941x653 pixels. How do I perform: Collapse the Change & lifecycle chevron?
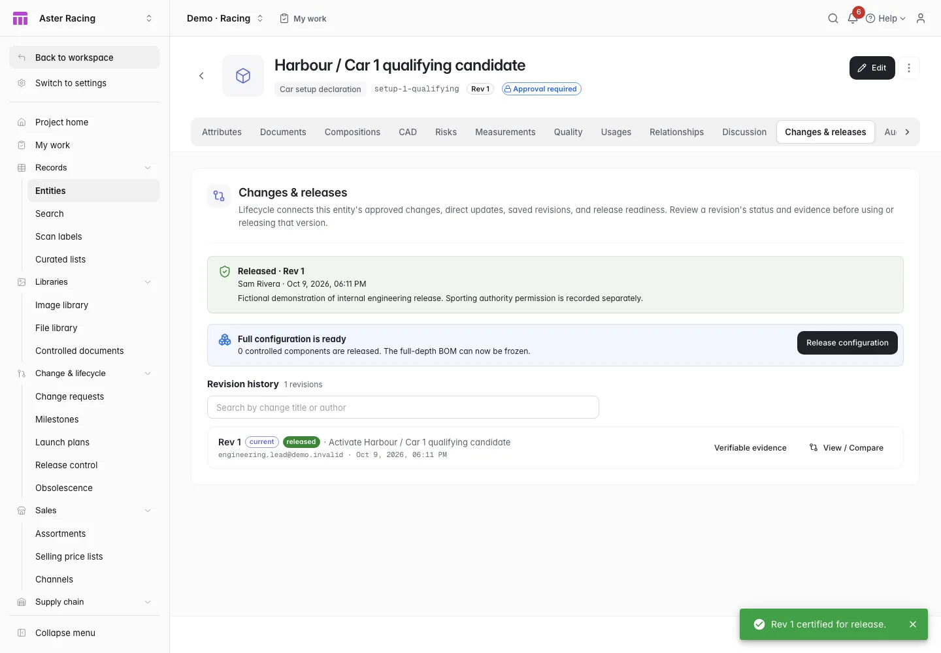pyautogui.click(x=148, y=374)
